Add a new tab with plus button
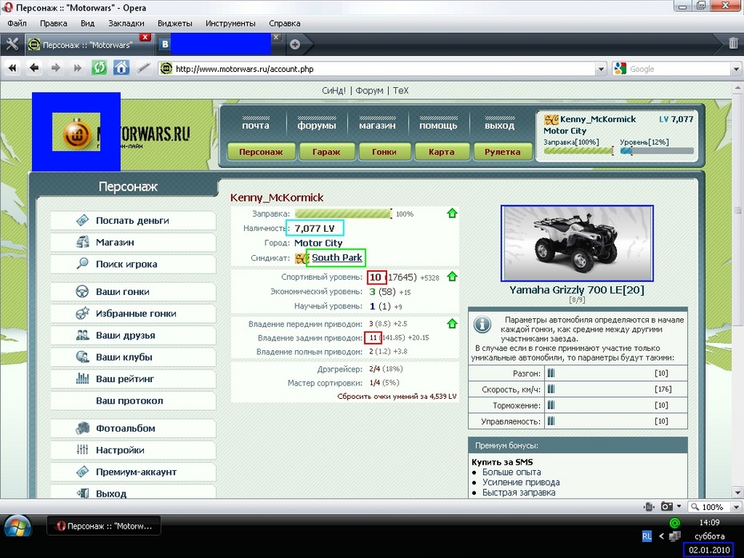Screen dimensions: 744x558 coord(294,45)
